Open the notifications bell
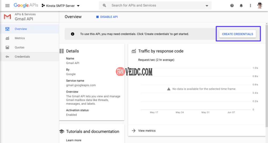This screenshot has width=268, height=143. [241, 6]
